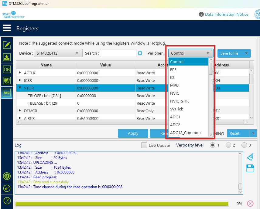Screen dimensions: 260x209
Task: Click the register table horizontal scrollbar
Action: [x=132, y=122]
